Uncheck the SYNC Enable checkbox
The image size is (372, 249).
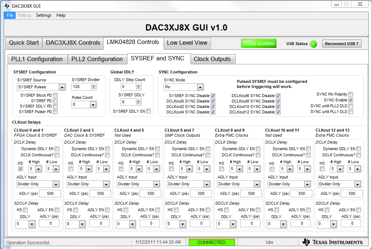pyautogui.click(x=351, y=100)
